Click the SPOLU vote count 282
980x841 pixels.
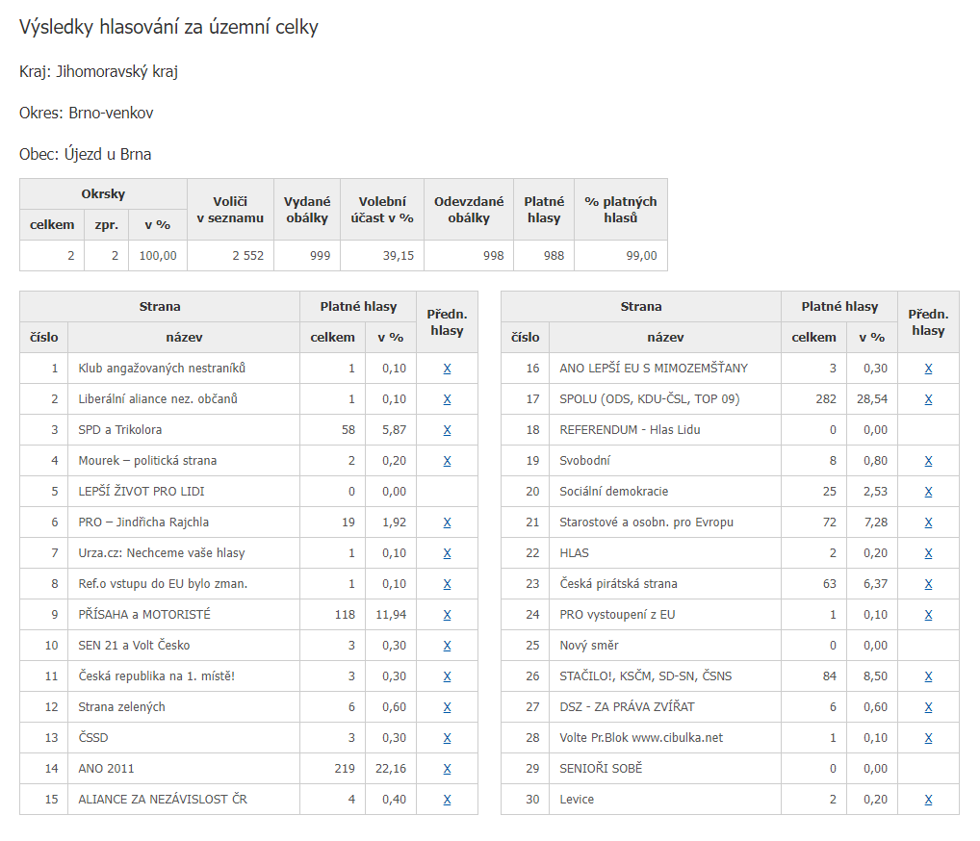pos(826,399)
